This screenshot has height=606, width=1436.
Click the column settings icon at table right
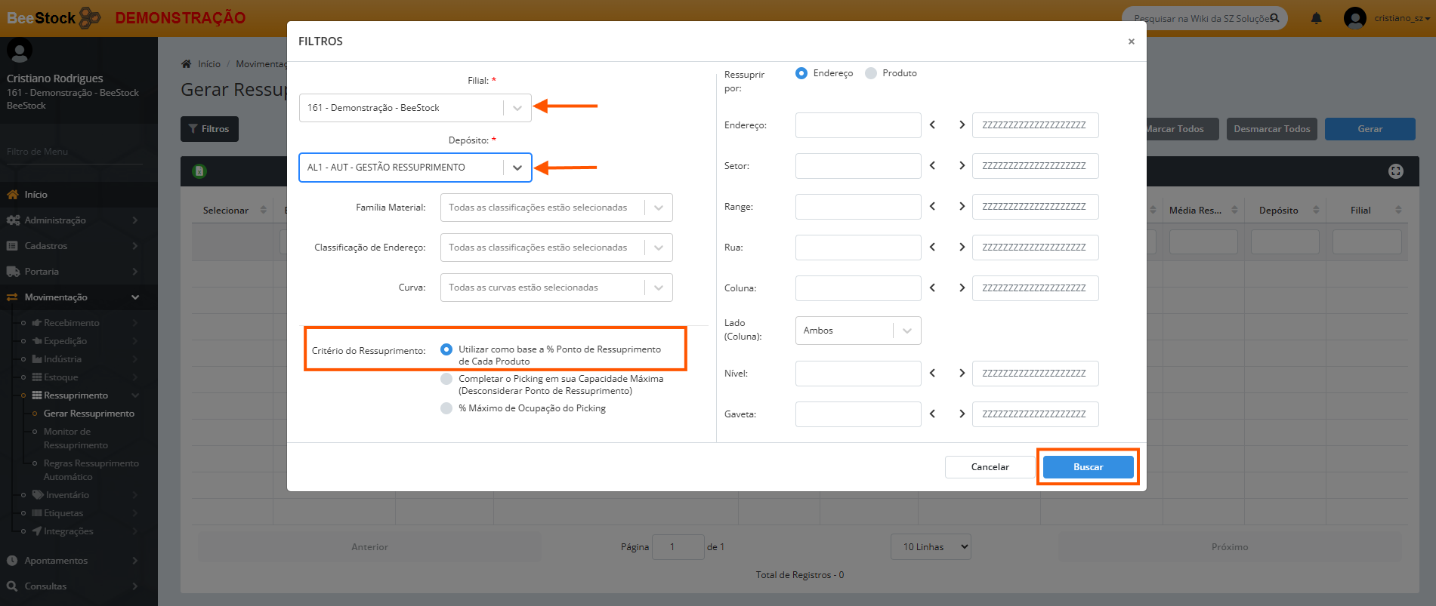pos(1395,171)
